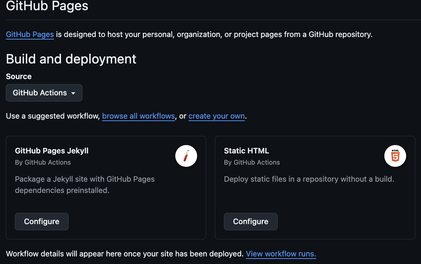421x264 pixels.
Task: Click the Build and deployment heading
Action: pos(71,59)
